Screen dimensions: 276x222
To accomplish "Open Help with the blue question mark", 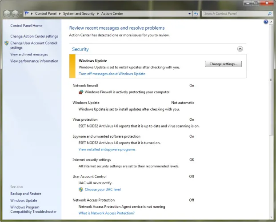I will click(266, 22).
